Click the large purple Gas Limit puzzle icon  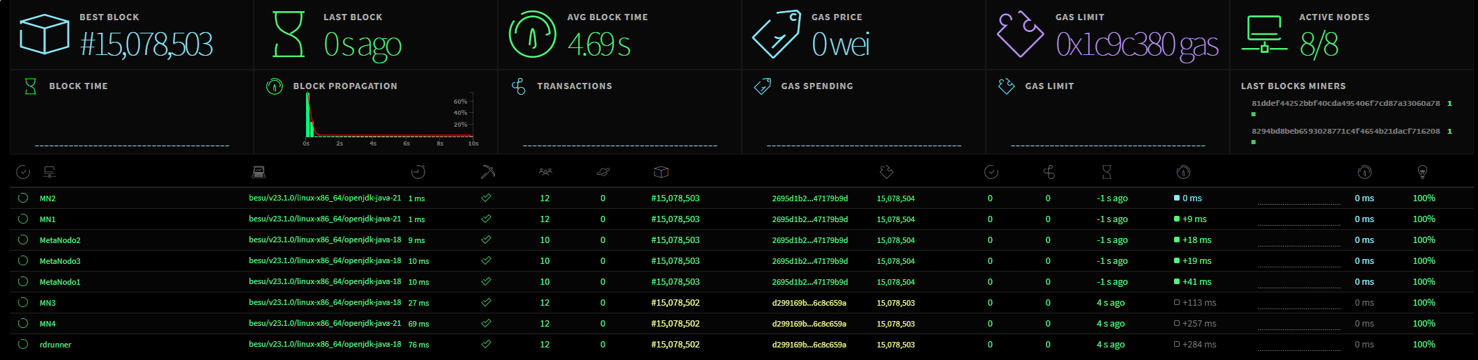[x=1021, y=34]
